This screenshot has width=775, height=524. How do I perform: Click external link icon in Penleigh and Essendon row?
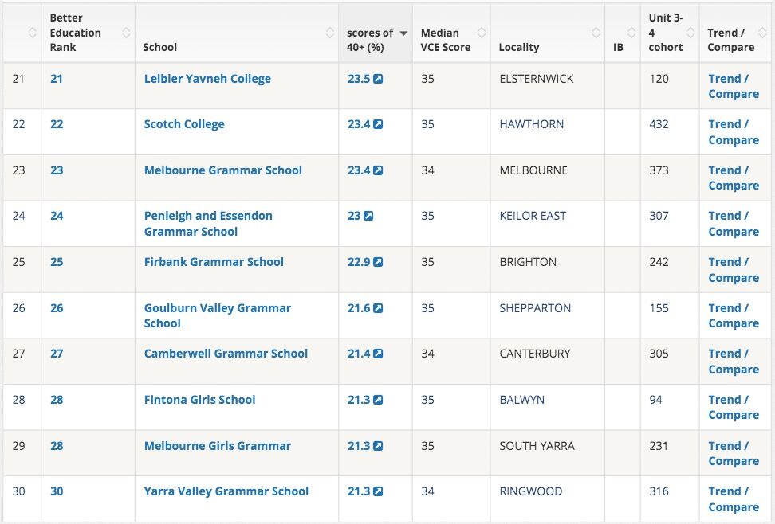(x=368, y=217)
